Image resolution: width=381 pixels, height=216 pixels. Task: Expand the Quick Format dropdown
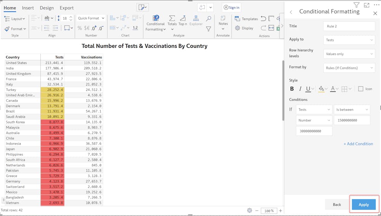coord(91,18)
